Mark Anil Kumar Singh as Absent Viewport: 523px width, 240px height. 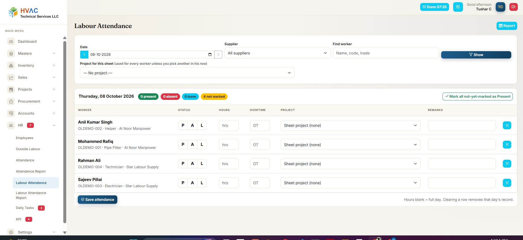193,125
